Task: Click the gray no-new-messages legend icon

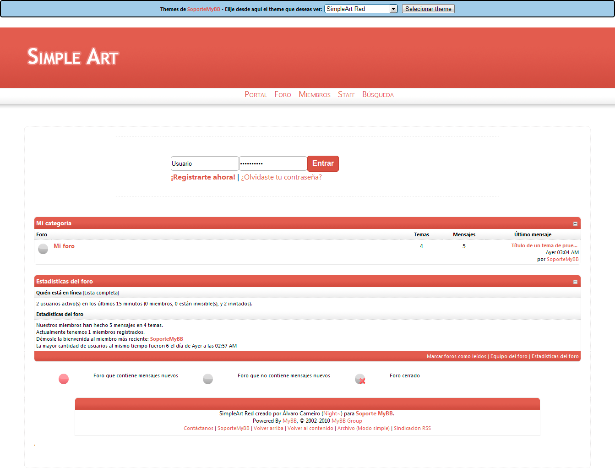Action: pyautogui.click(x=208, y=379)
